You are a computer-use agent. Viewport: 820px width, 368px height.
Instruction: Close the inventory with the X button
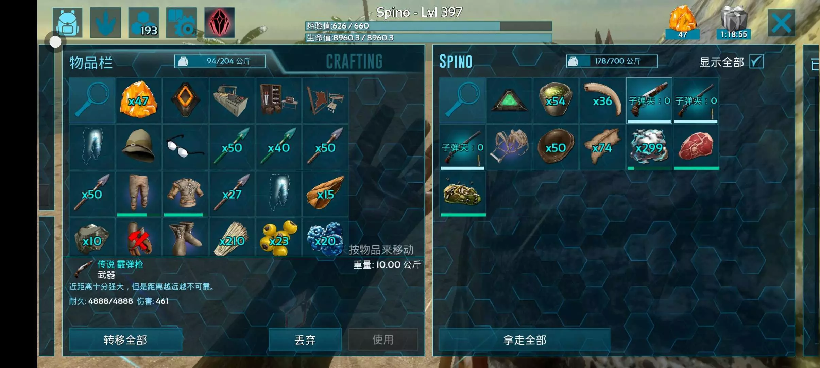click(x=781, y=23)
